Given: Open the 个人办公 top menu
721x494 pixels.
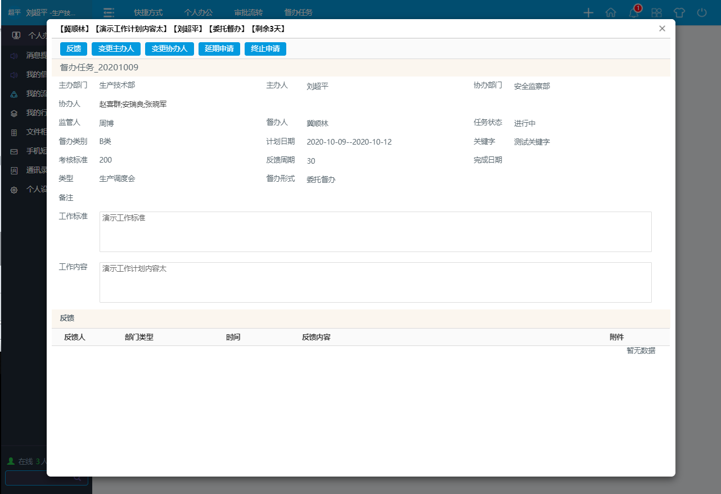Looking at the screenshot, I should [x=199, y=12].
